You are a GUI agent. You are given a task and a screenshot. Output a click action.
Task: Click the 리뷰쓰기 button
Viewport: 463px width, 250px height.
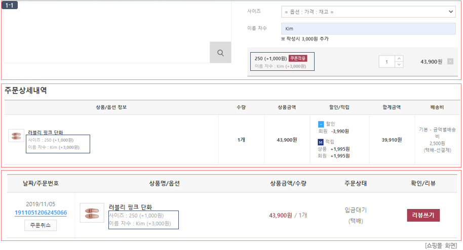(x=423, y=215)
